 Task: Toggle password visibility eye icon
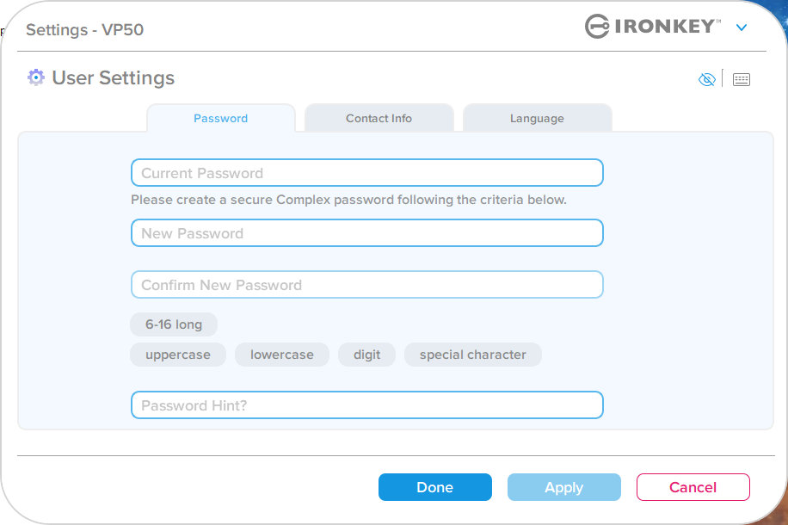[706, 79]
